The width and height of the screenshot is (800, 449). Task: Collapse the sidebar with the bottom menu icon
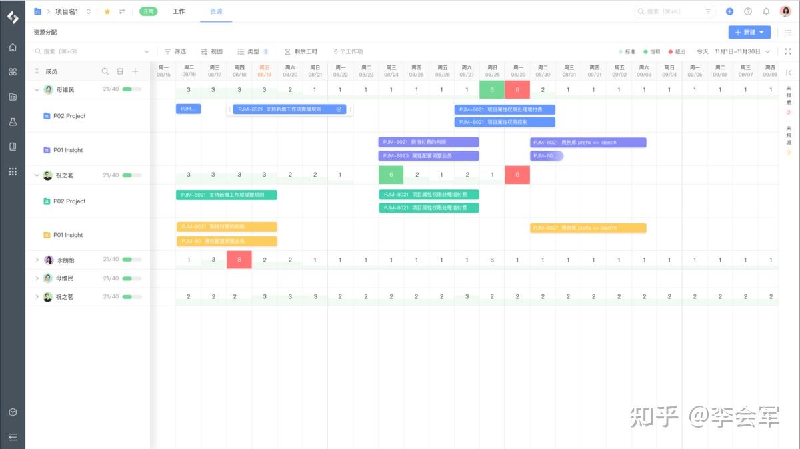click(12, 437)
